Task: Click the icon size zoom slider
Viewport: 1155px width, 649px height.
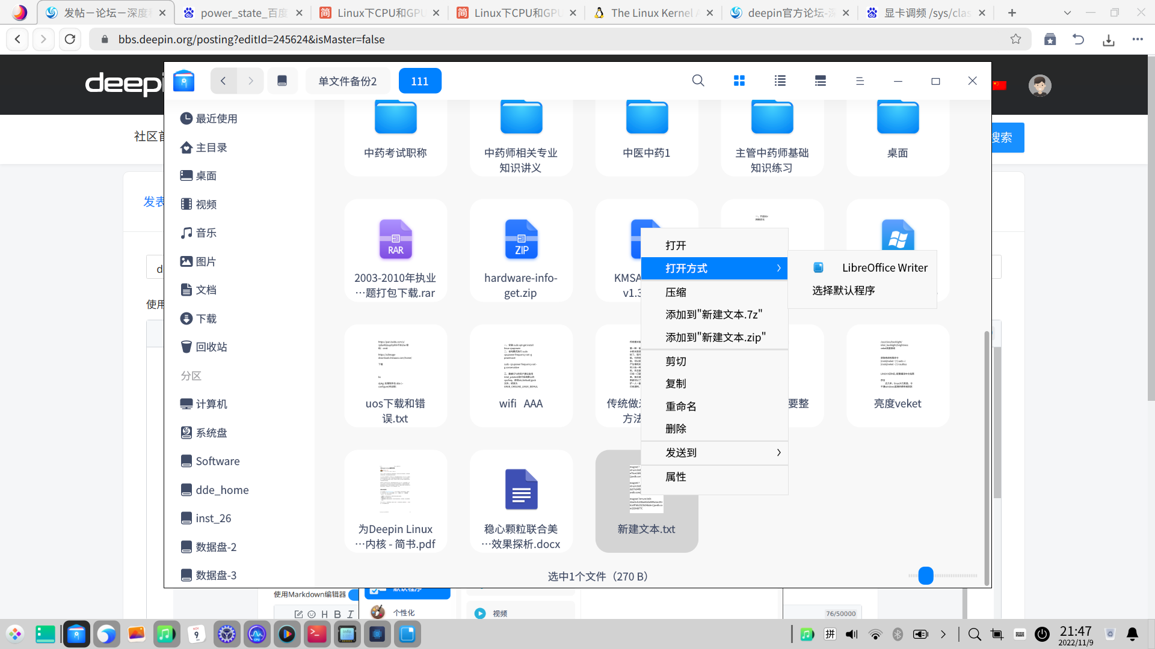Action: (926, 576)
